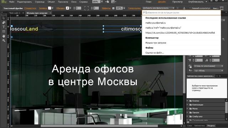
Task: Collapse the hyperlink dropdown Добавить или фильтровать
Action: (173, 8)
